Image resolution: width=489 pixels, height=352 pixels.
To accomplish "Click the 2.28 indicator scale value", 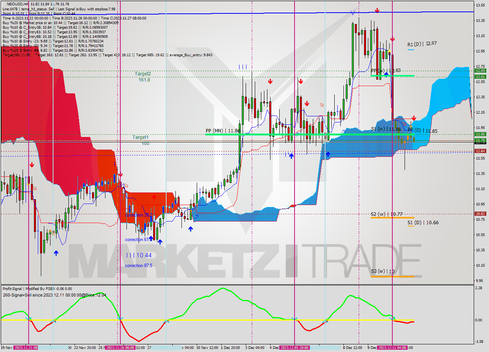I will pyautogui.click(x=479, y=288).
